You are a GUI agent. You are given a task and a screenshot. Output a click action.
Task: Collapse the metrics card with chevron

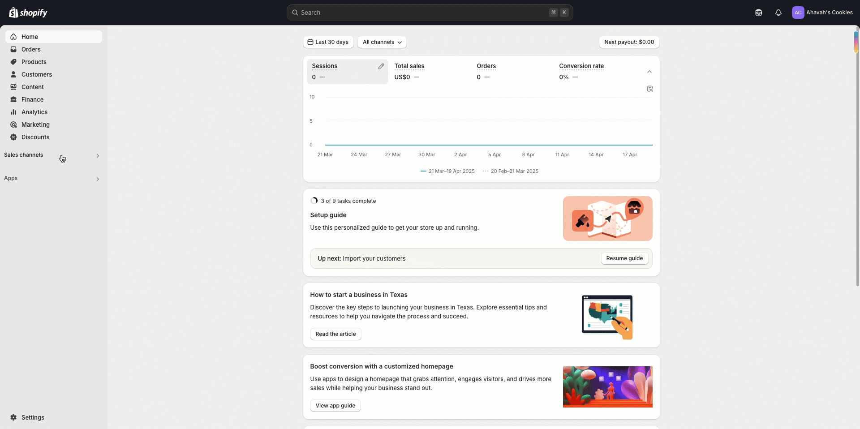pyautogui.click(x=649, y=72)
